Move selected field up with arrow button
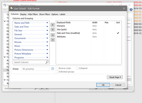This screenshot has height=103, width=142. [x=53, y=35]
